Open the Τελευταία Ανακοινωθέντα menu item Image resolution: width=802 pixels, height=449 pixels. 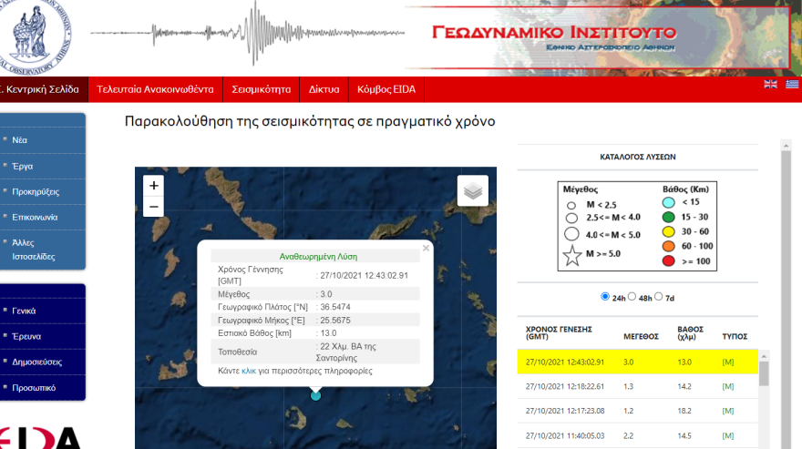155,89
